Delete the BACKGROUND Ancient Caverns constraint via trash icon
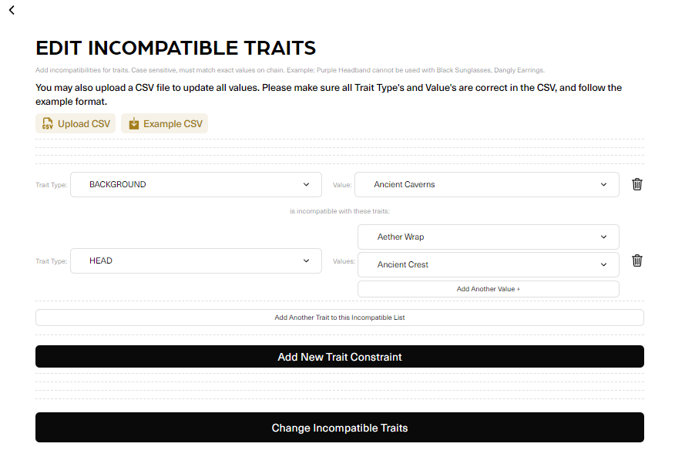Screen dimensions: 675x457 point(637,184)
